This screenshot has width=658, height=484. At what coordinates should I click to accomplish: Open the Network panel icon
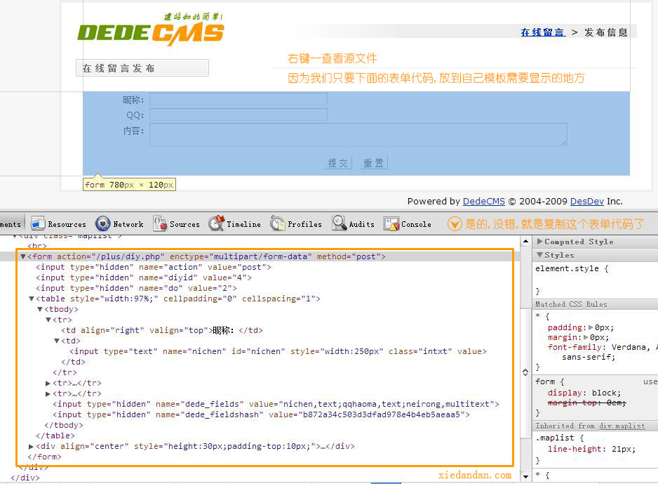(103, 223)
